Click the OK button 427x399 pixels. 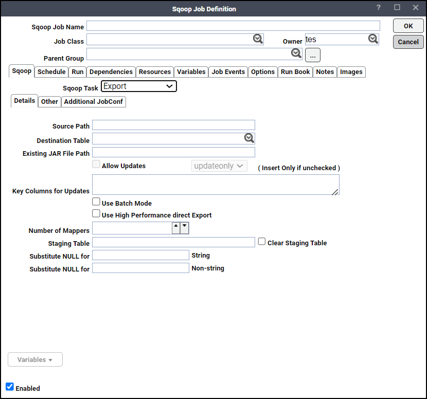tap(408, 26)
